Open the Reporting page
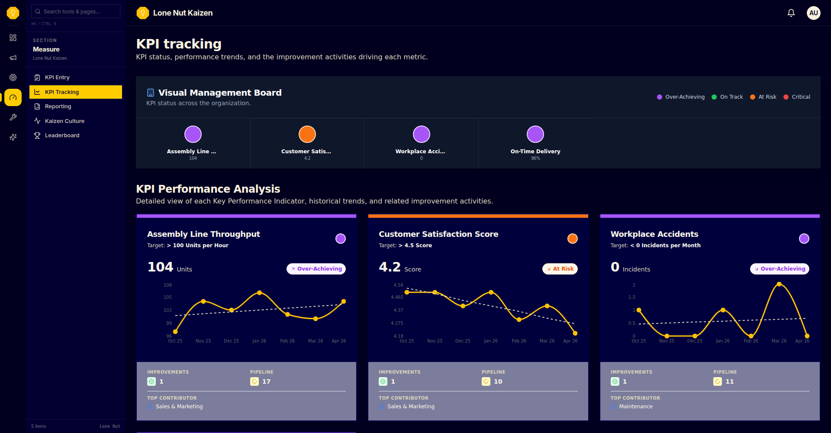831x433 pixels. click(x=76, y=107)
